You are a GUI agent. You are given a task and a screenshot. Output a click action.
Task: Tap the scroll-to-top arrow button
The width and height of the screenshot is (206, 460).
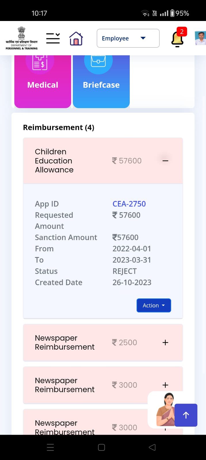[186, 415]
